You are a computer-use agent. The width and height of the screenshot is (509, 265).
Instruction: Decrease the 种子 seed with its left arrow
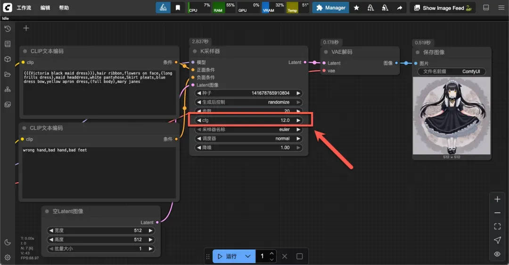pyautogui.click(x=199, y=93)
